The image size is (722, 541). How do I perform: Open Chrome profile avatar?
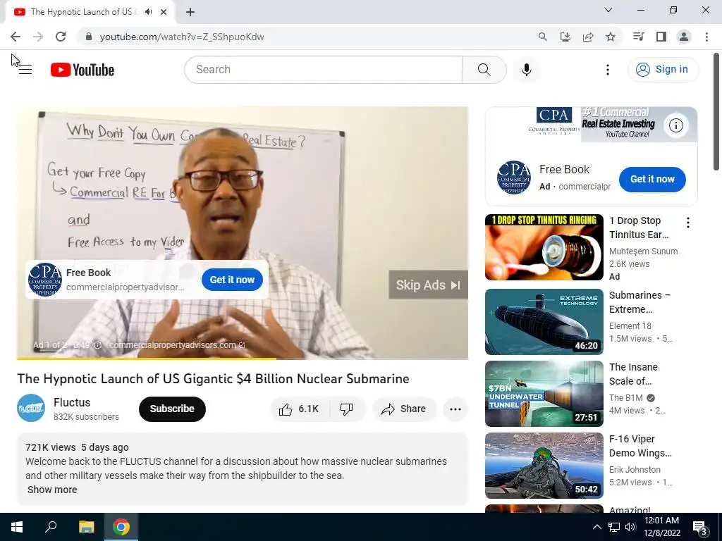point(684,37)
